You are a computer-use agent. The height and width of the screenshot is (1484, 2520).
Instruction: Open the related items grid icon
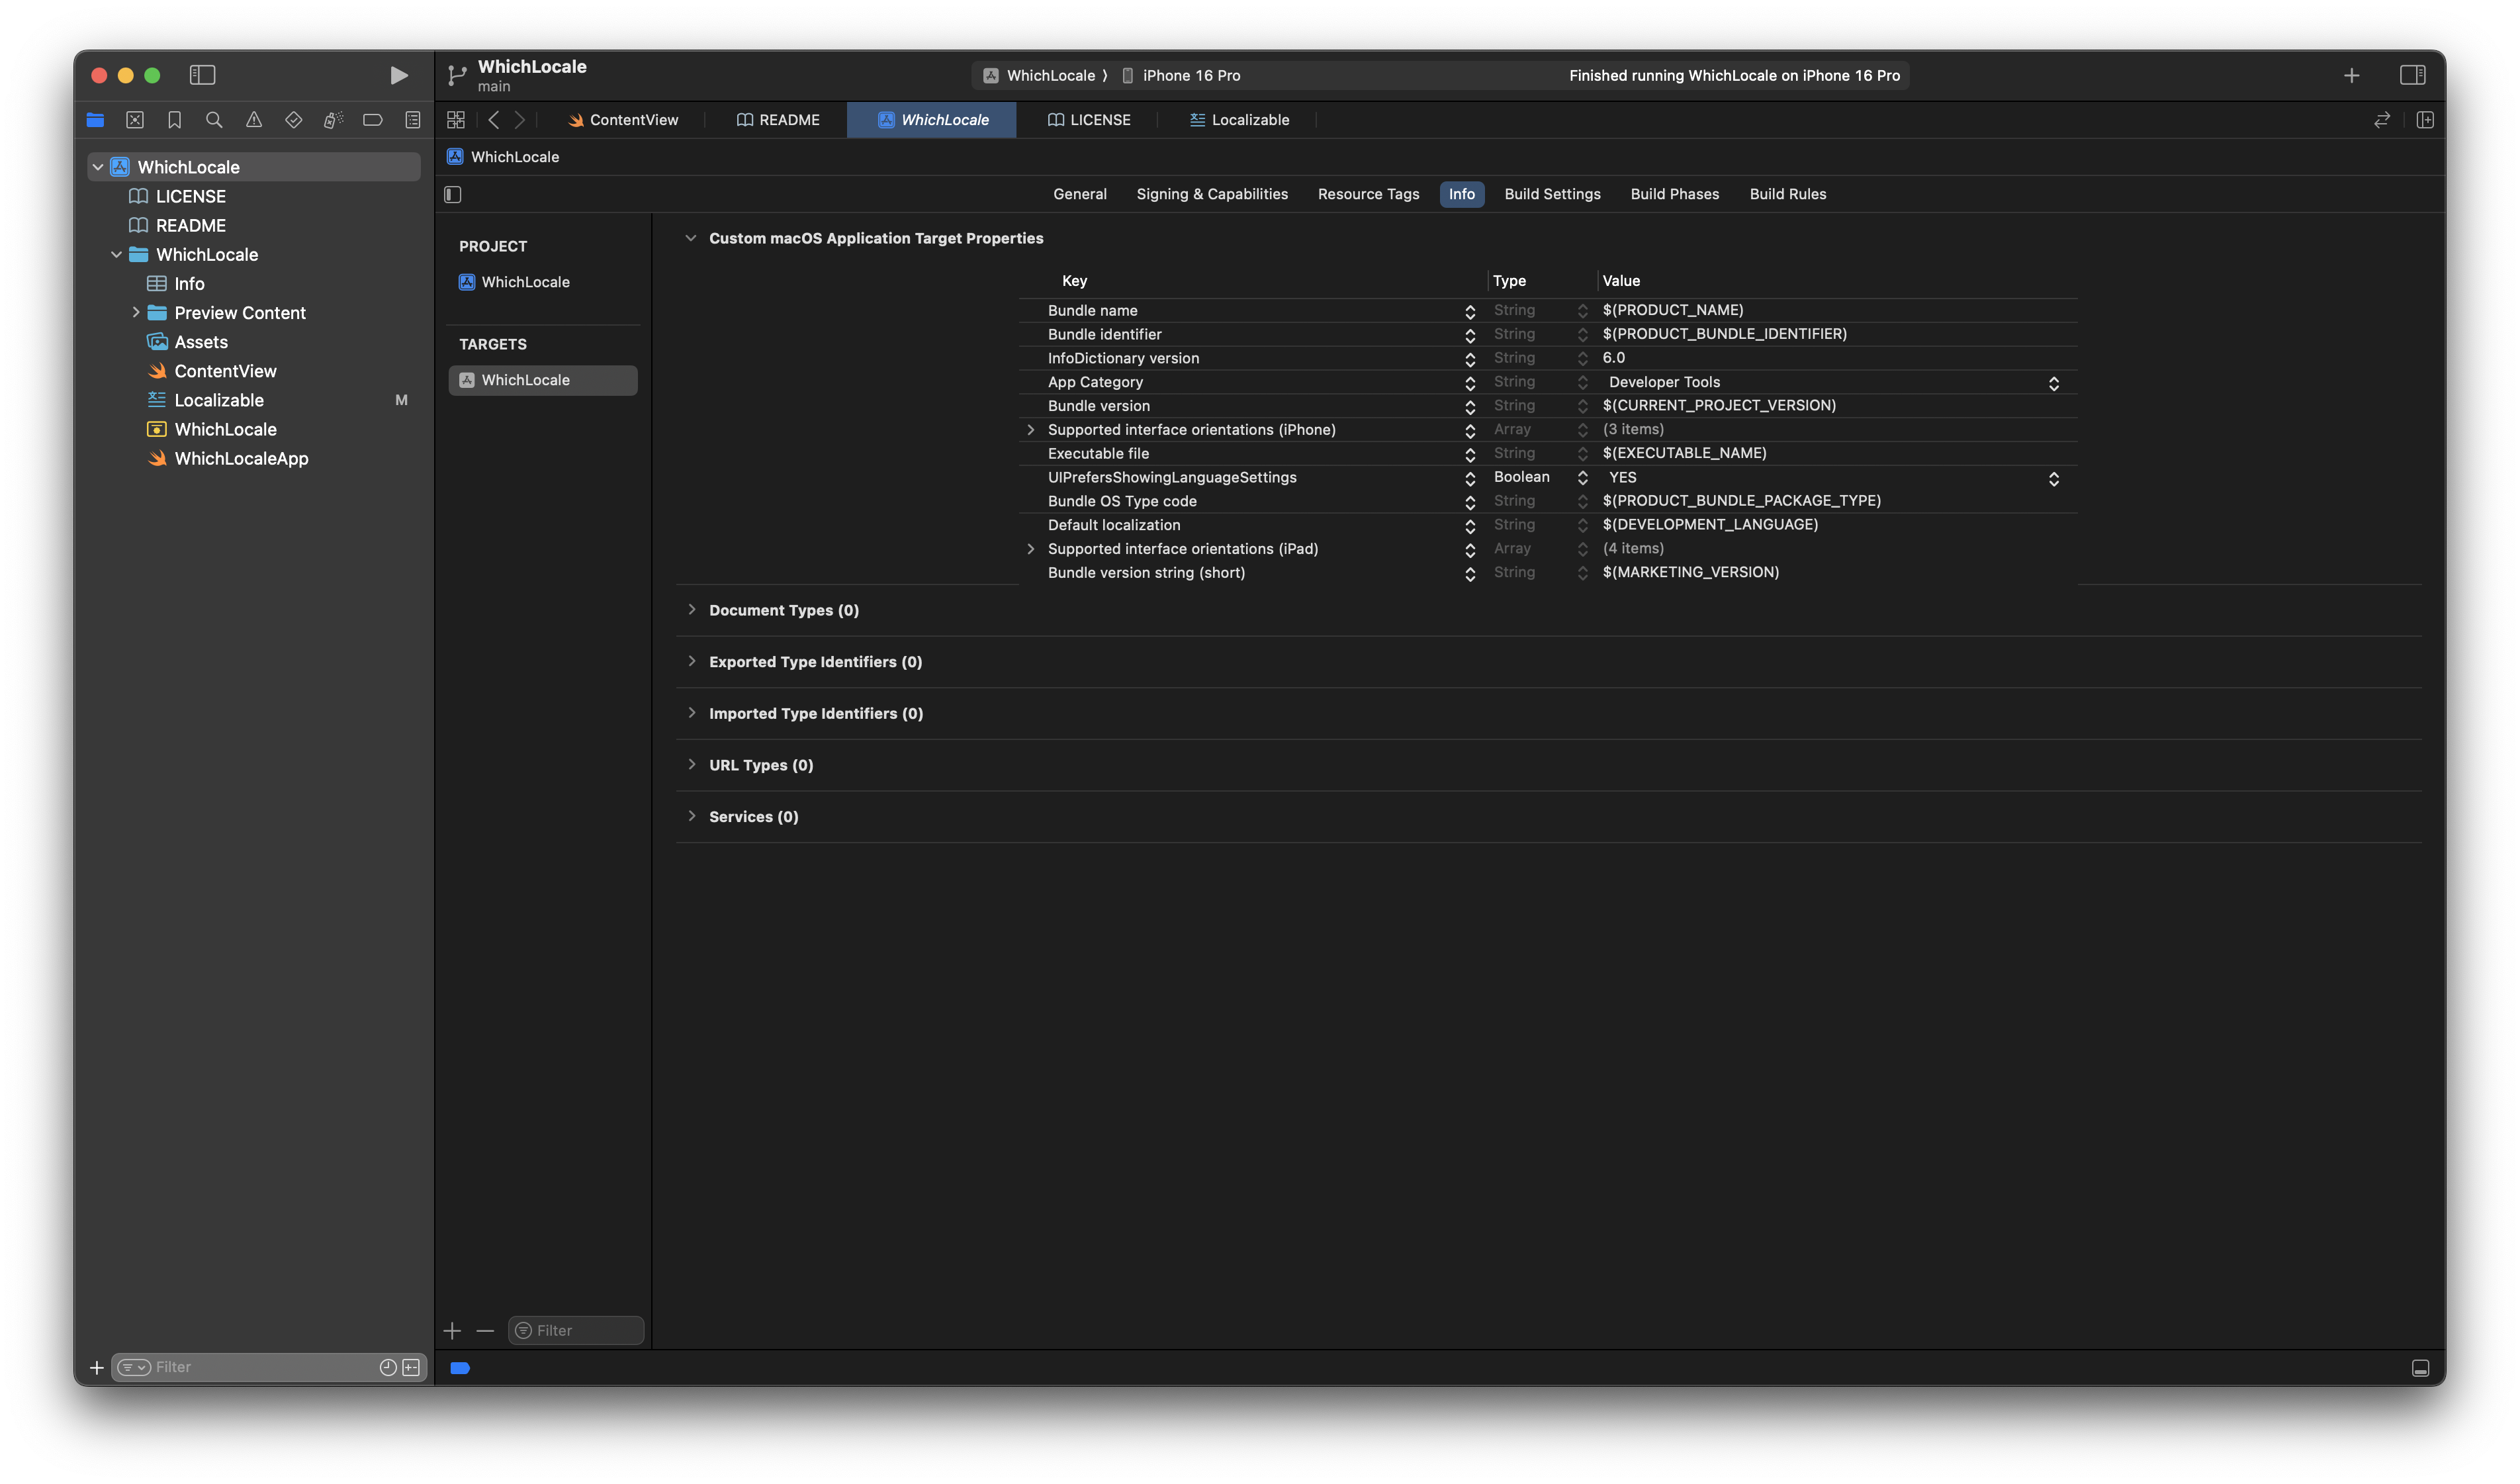point(456,120)
